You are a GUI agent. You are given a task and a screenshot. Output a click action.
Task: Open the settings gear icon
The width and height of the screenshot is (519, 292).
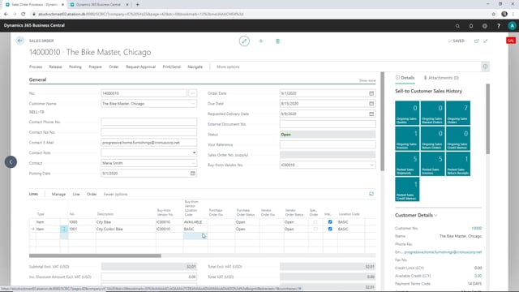coord(485,26)
